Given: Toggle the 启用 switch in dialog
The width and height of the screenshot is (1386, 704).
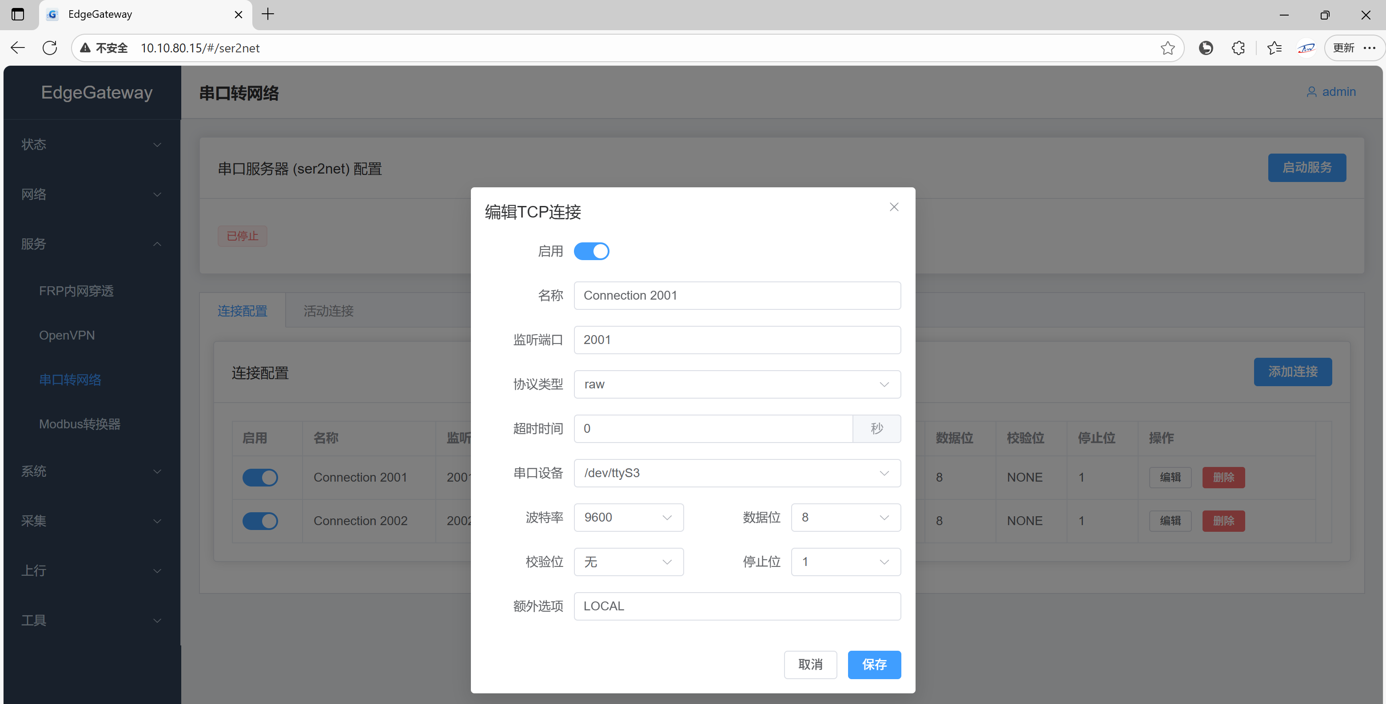Looking at the screenshot, I should pyautogui.click(x=591, y=251).
